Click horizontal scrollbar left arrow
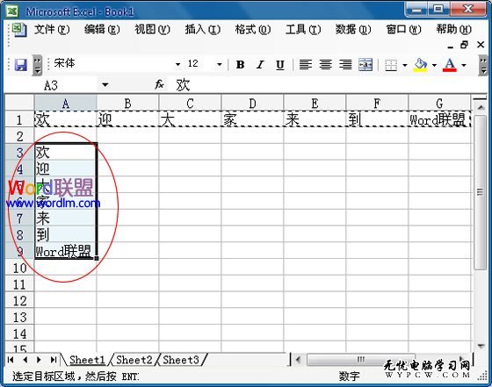The height and width of the screenshot is (387, 492). click(x=299, y=360)
